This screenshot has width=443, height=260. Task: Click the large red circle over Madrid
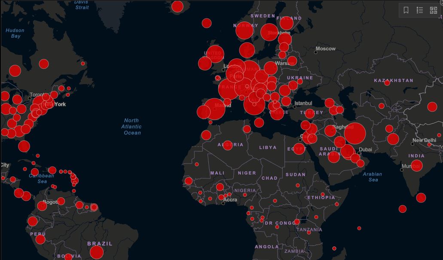point(214,109)
